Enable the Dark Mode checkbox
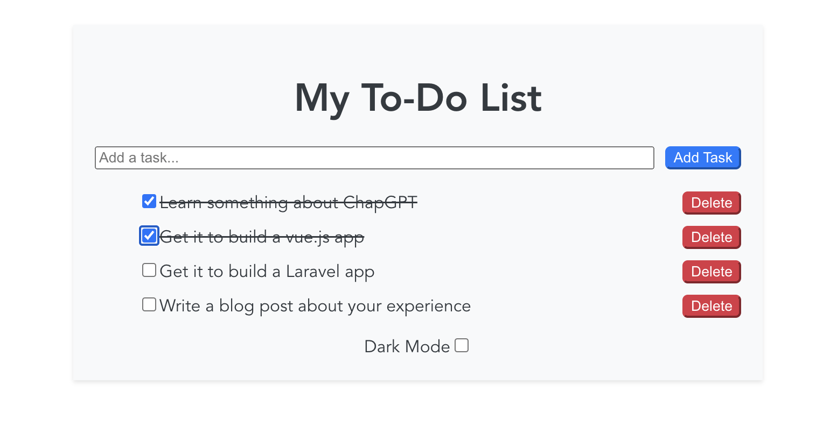 (x=462, y=345)
